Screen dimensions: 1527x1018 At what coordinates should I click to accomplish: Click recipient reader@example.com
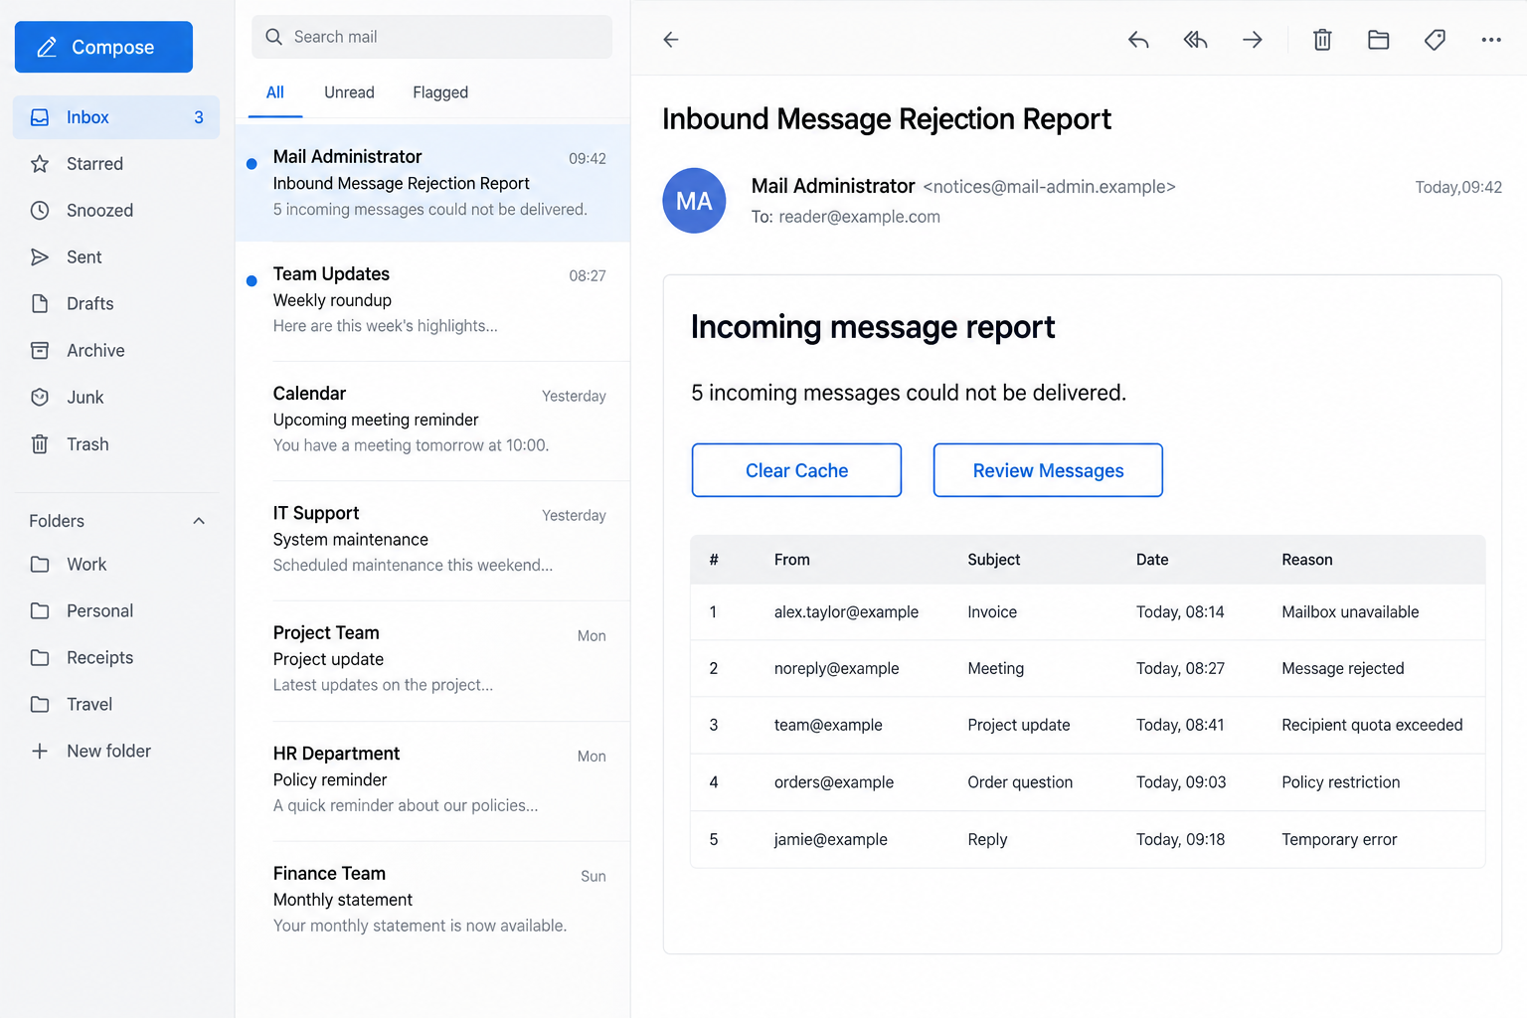(859, 217)
